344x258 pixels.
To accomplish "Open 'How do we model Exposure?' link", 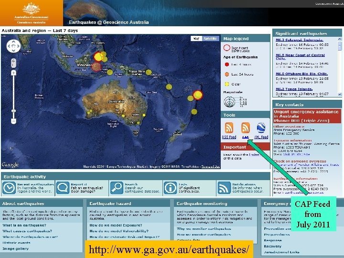I will click(x=116, y=226).
